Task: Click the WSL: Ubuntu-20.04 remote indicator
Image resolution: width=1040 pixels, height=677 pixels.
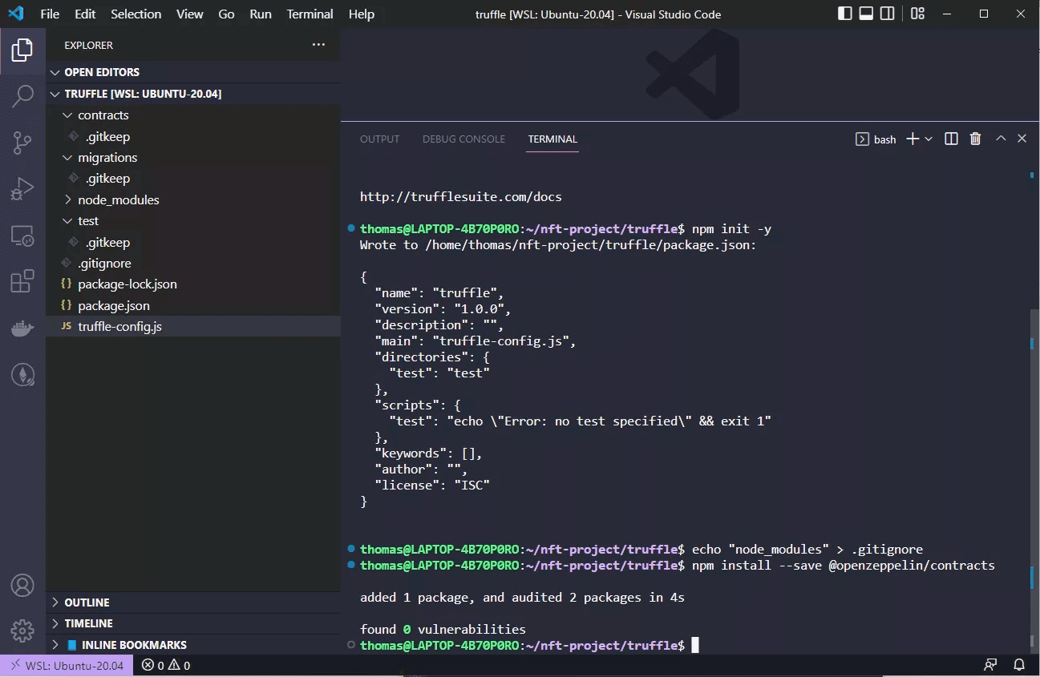Action: 67,665
